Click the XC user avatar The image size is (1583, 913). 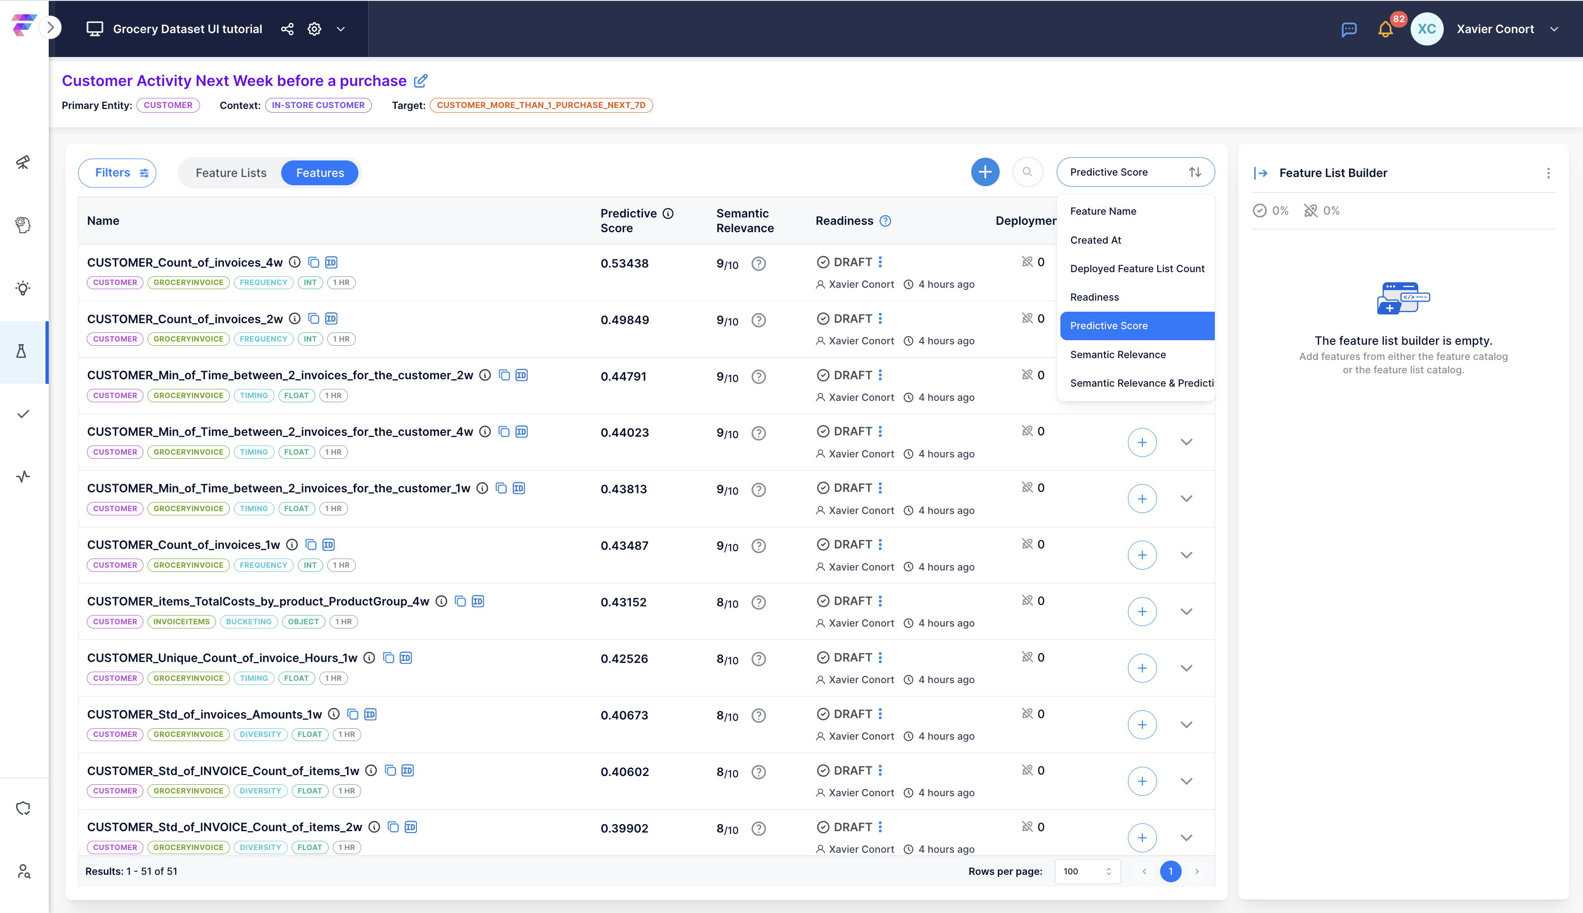click(x=1426, y=29)
